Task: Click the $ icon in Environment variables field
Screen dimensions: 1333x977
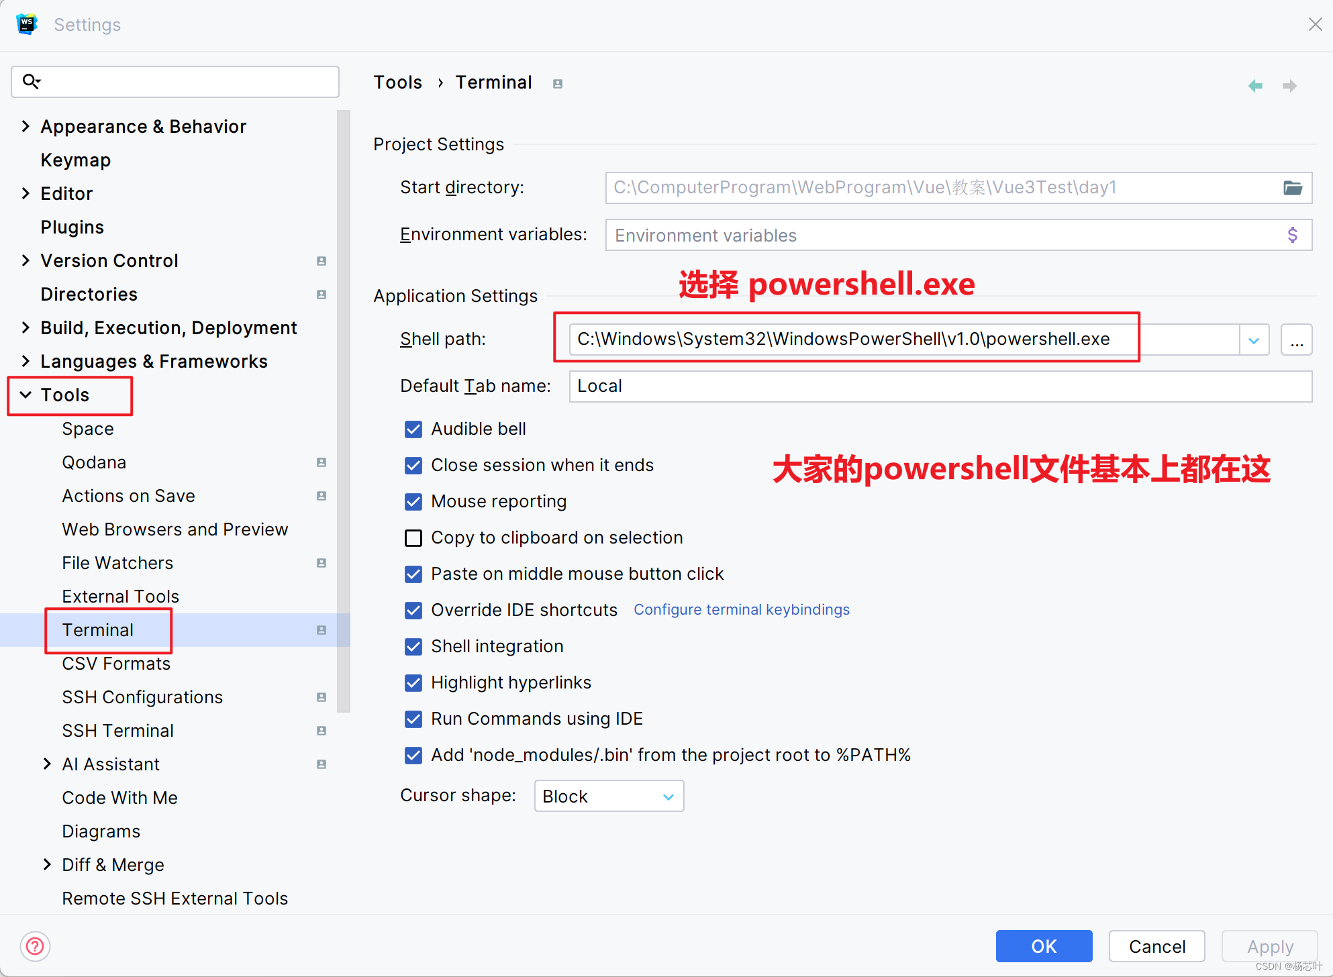Action: [x=1293, y=235]
